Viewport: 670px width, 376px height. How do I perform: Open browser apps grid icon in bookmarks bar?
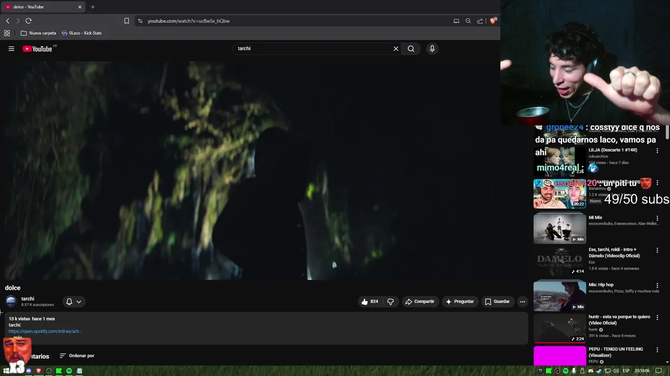click(7, 33)
